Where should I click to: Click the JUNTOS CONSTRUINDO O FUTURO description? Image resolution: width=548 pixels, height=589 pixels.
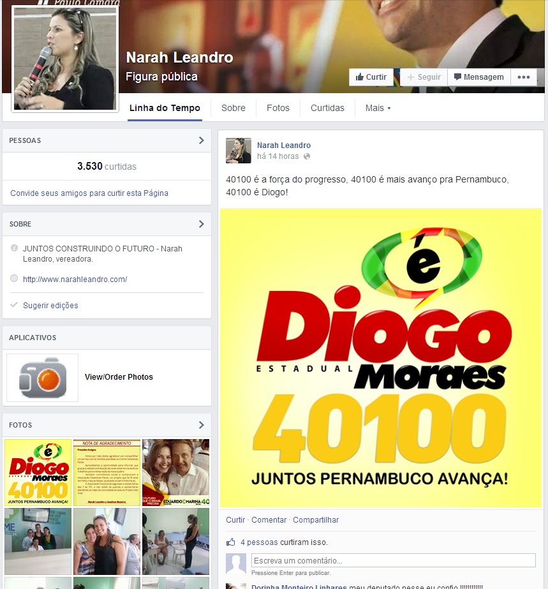[103, 253]
